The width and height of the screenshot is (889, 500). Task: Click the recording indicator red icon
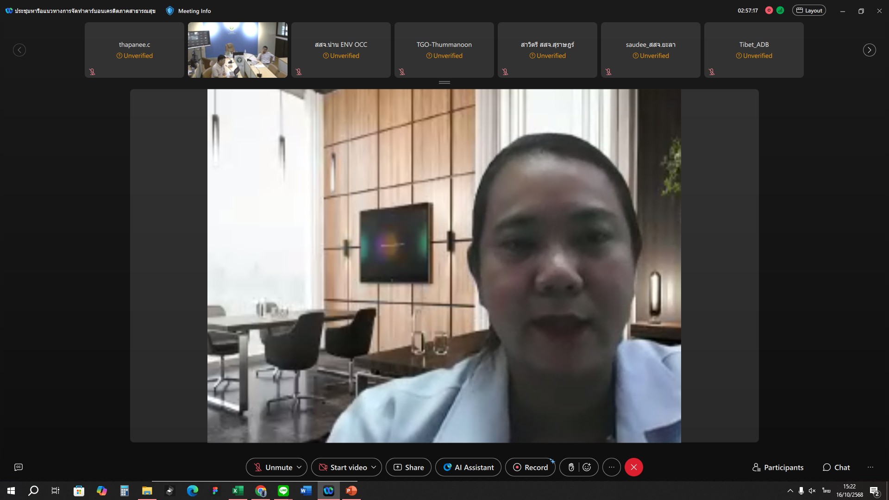click(769, 10)
